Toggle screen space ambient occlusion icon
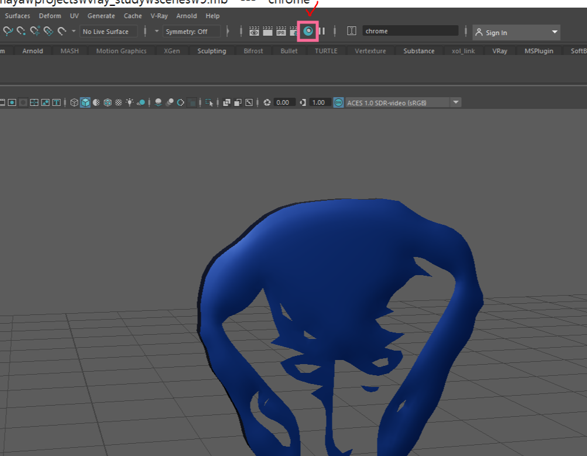 159,102
